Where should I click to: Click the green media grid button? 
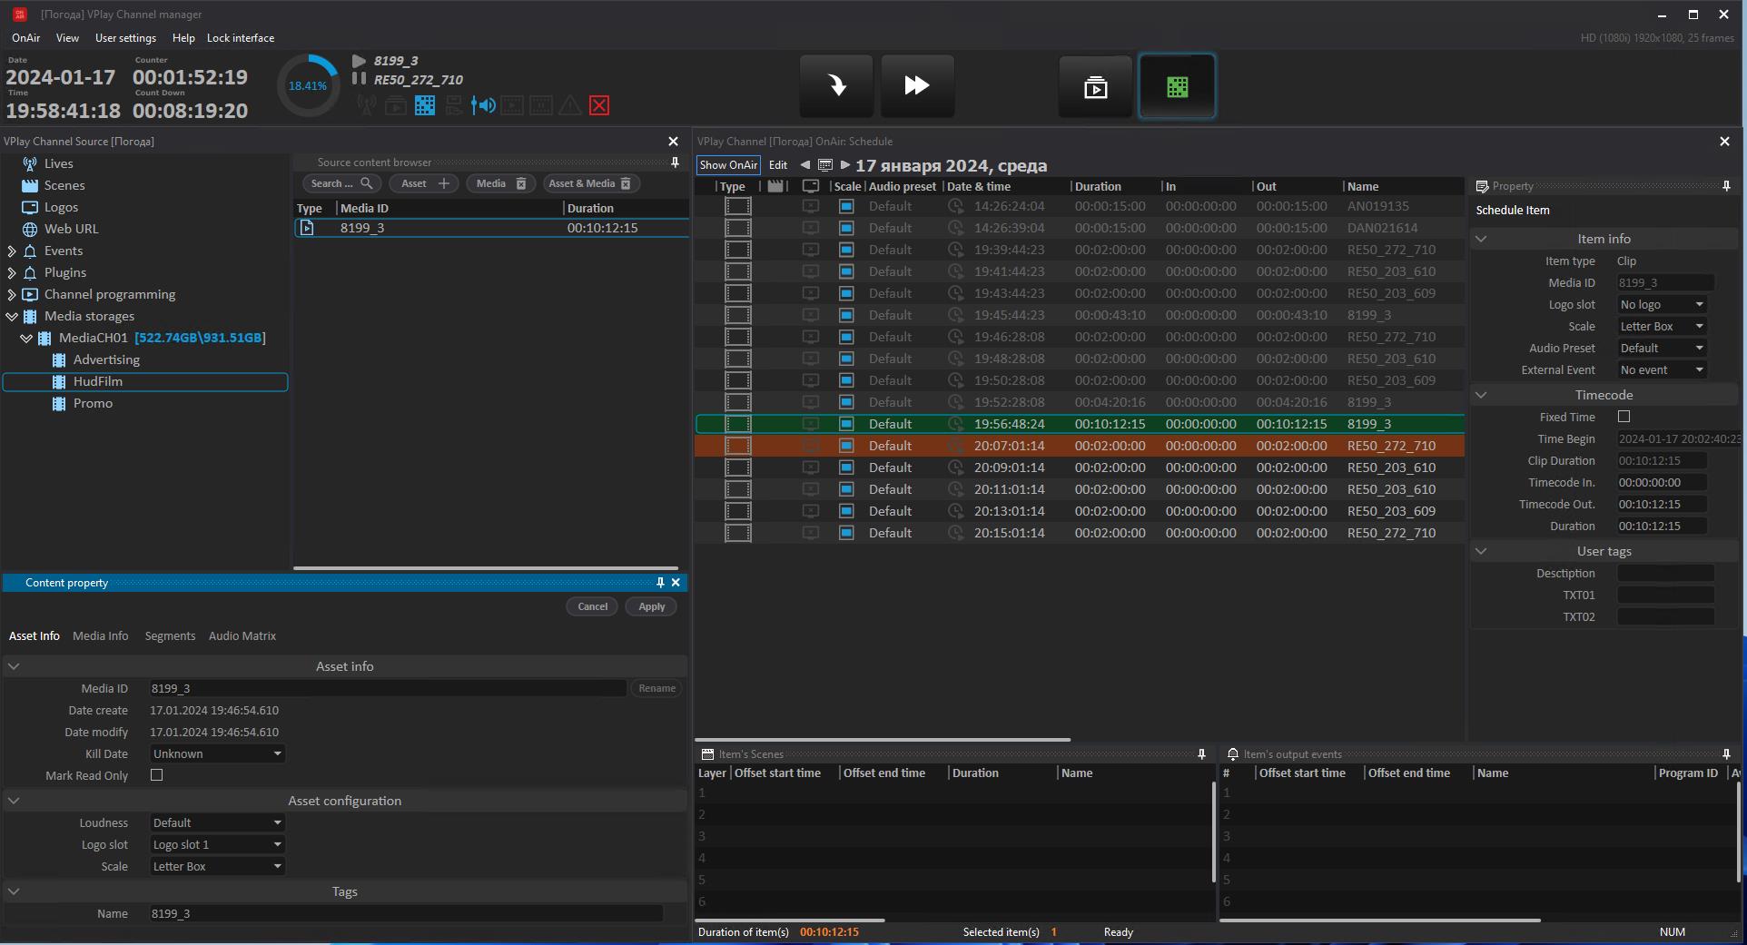point(1178,86)
